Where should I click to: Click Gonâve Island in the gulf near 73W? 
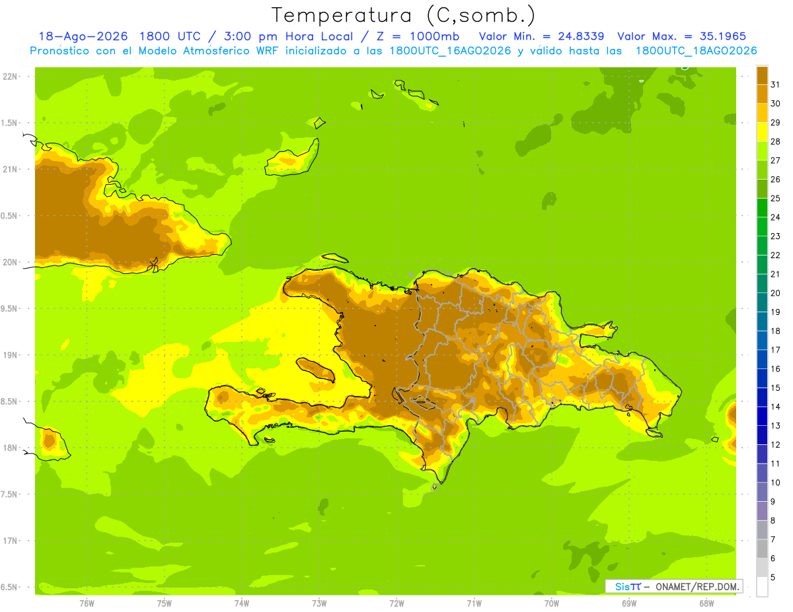316,369
